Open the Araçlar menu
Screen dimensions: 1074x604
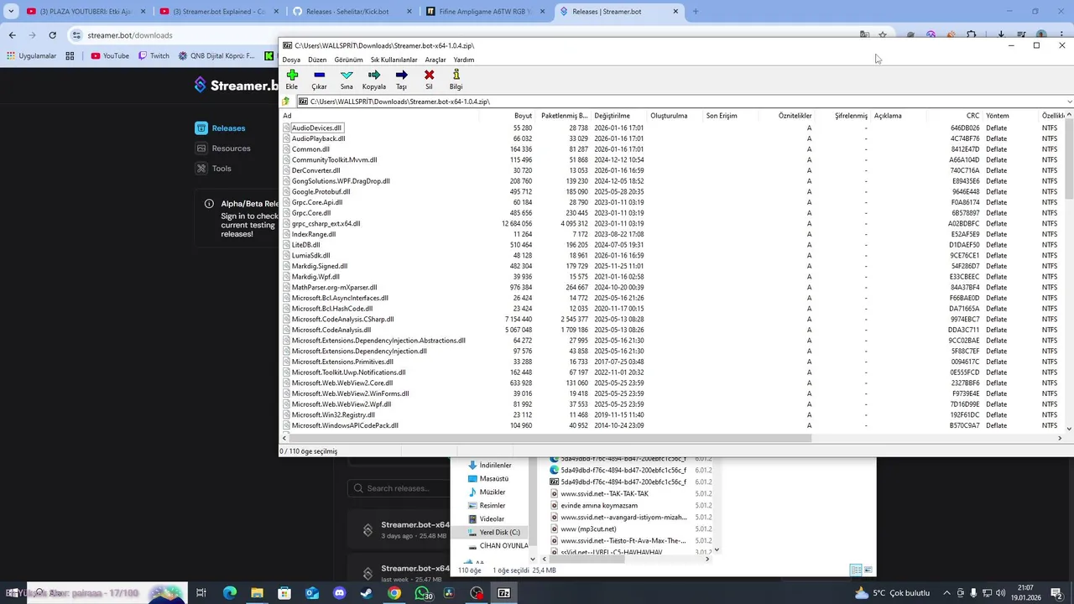(435, 60)
